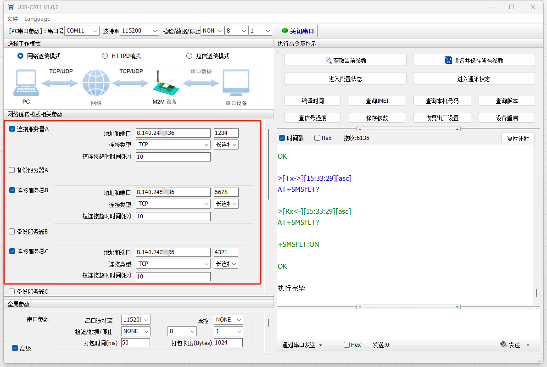This screenshot has width=547, height=367.
Task: Open the Language menu
Action: pos(37,19)
